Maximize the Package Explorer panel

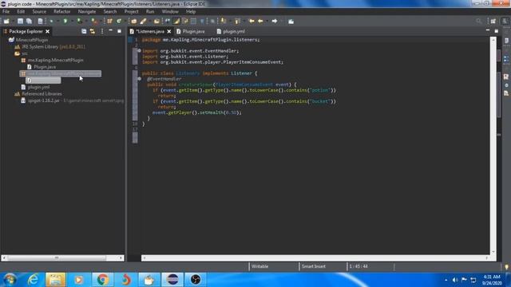point(119,31)
